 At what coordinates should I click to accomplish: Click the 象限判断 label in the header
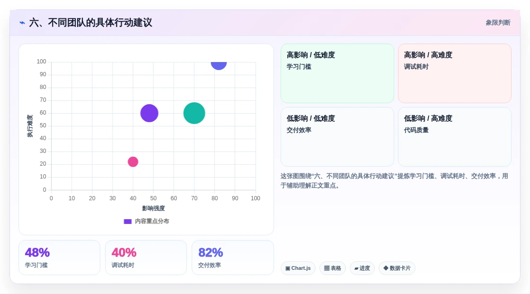click(498, 23)
